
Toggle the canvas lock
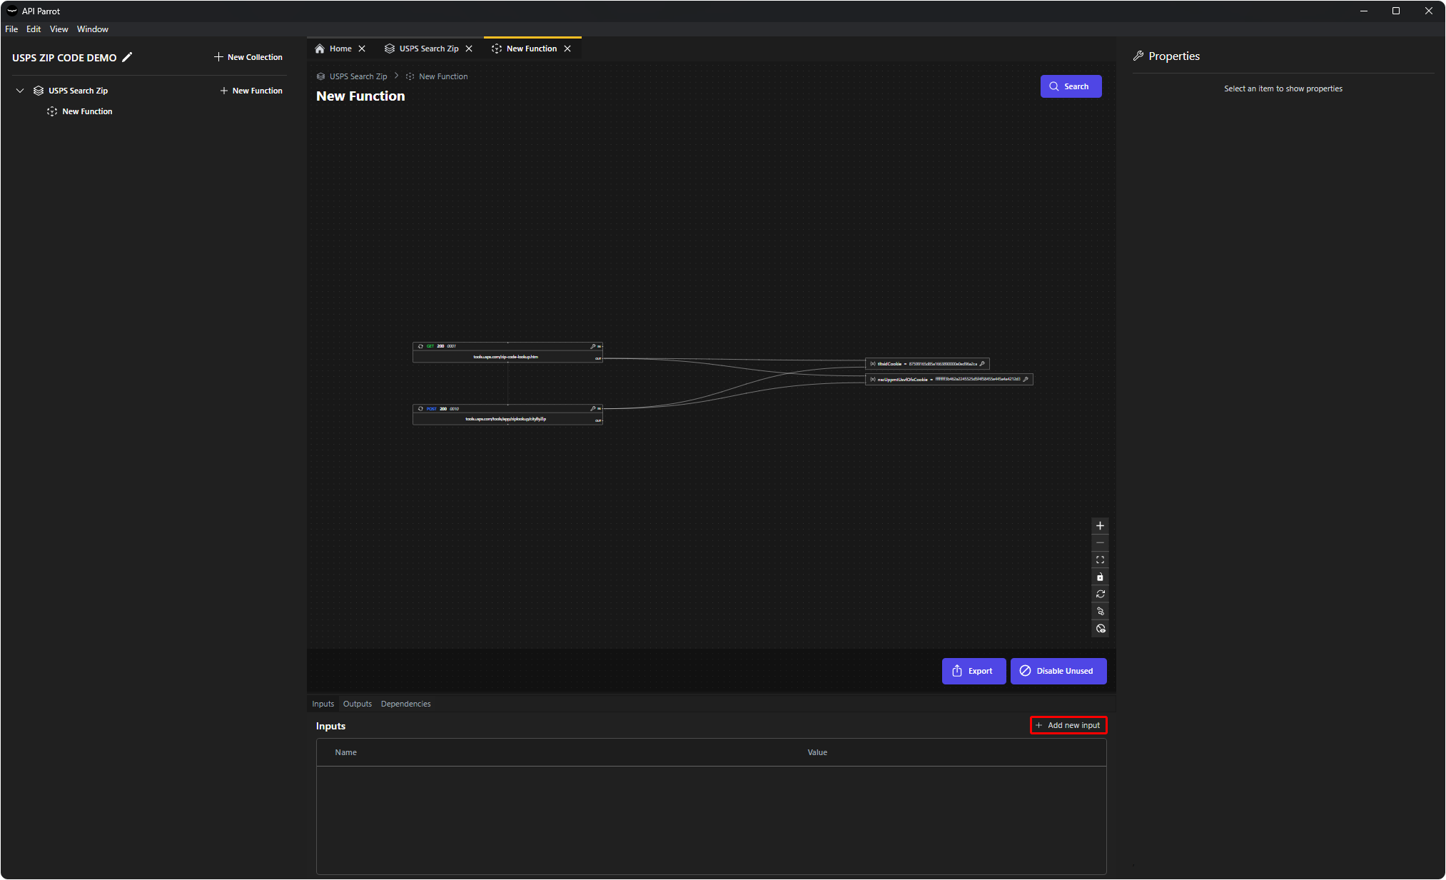click(x=1100, y=577)
